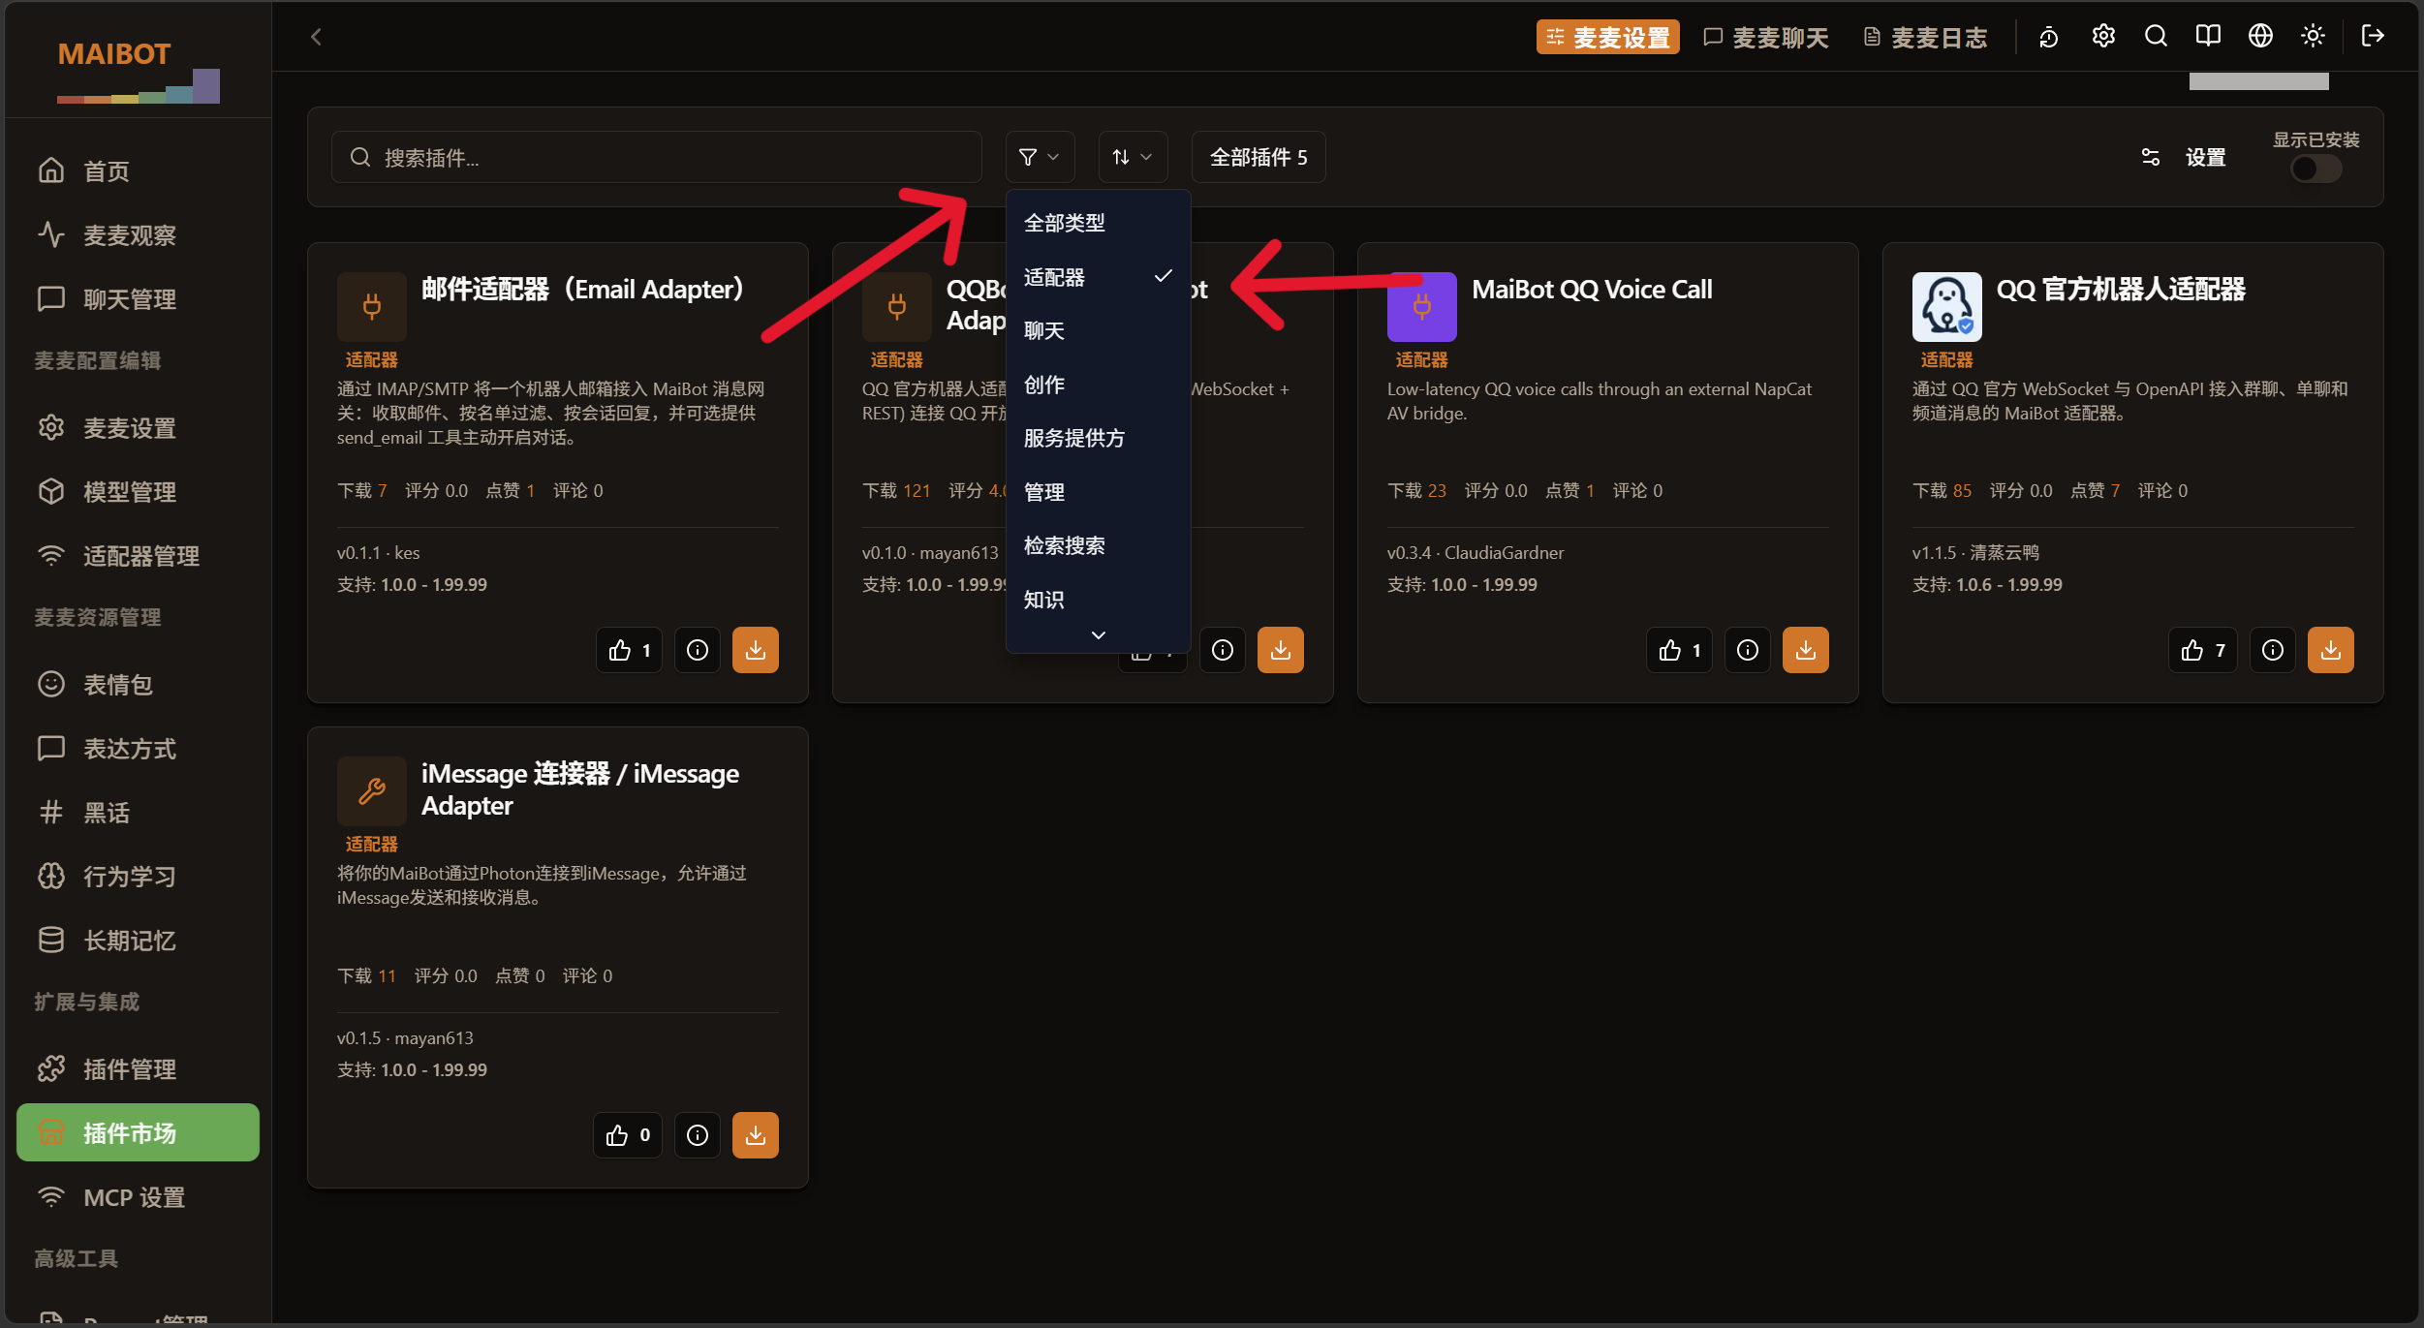The width and height of the screenshot is (2424, 1328).
Task: Download the Email Adapter plugin
Action: pyautogui.click(x=756, y=650)
